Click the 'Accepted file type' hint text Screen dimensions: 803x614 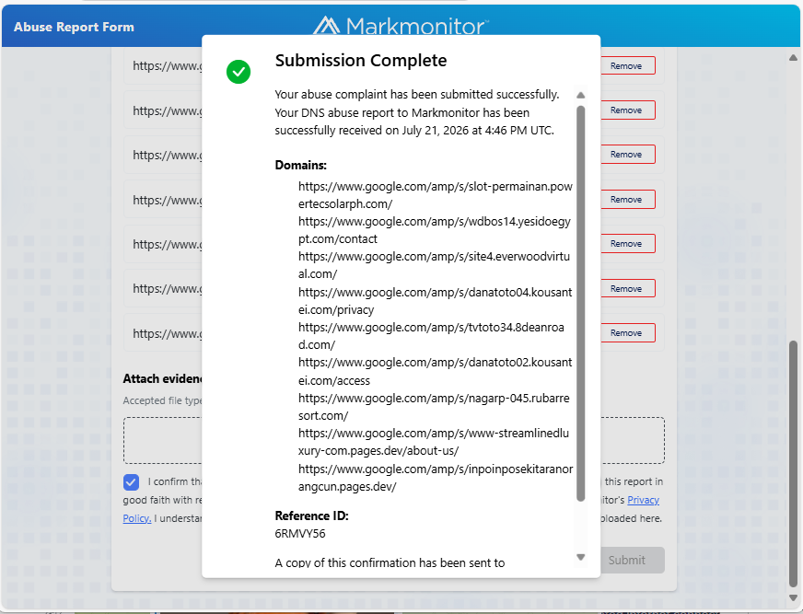coord(162,400)
